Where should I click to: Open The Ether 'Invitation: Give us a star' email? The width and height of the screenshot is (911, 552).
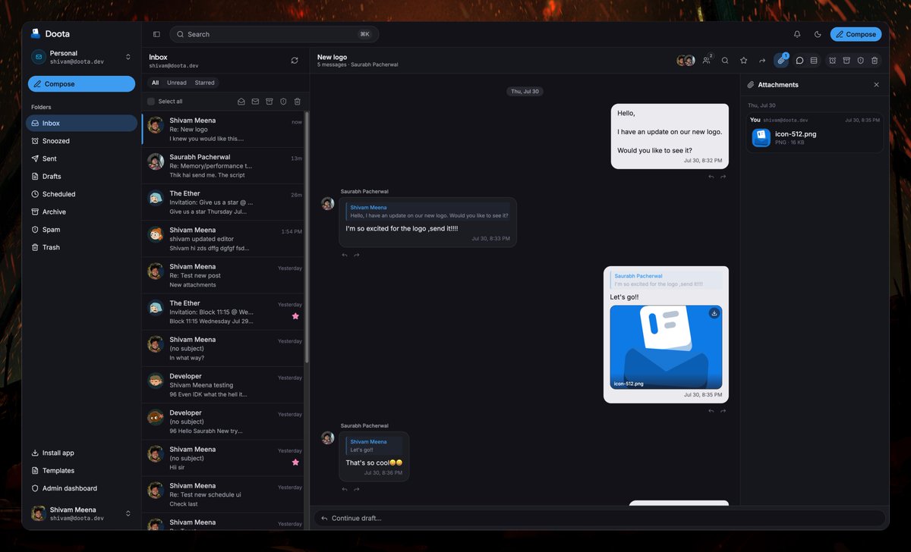click(225, 202)
